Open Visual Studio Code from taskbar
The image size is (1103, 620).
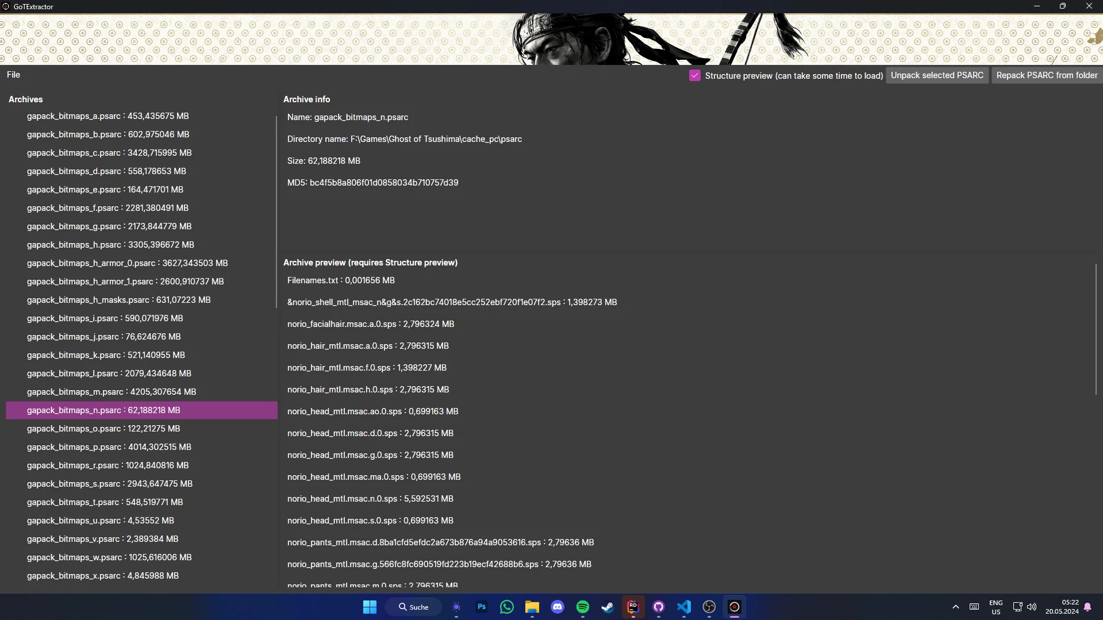point(684,607)
